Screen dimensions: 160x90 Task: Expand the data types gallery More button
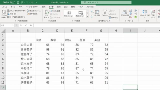87,16
